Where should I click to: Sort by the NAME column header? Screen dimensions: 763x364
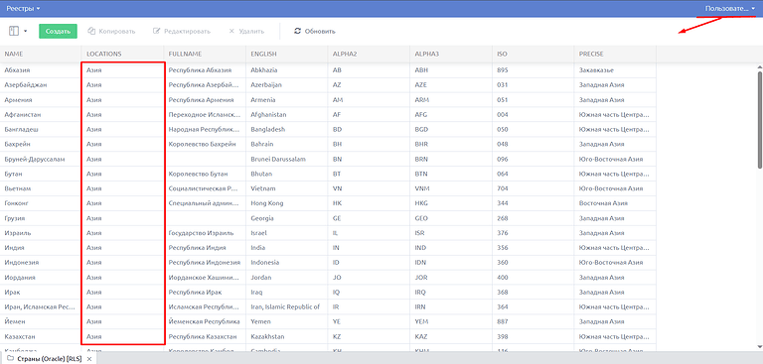(x=41, y=54)
